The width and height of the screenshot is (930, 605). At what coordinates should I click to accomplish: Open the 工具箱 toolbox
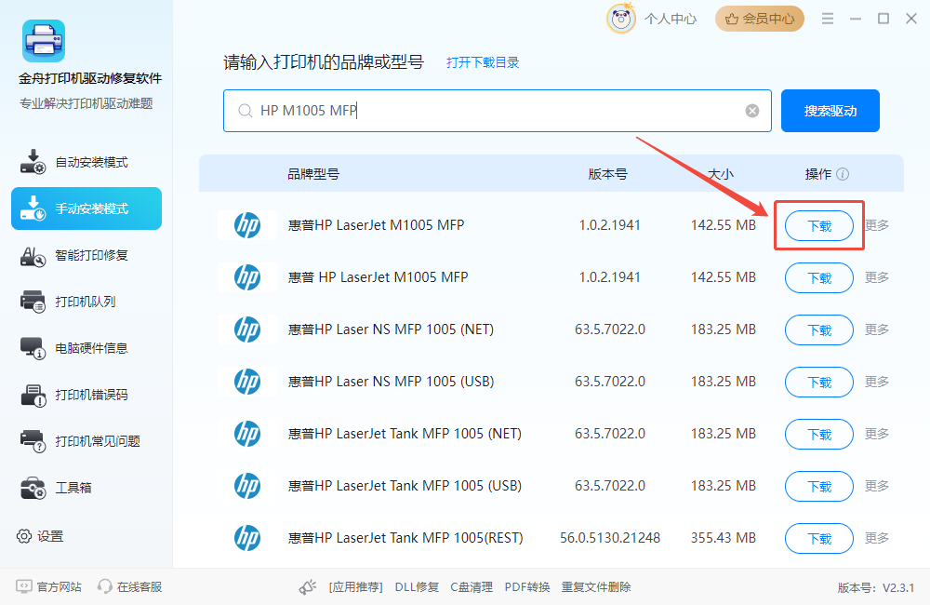pyautogui.click(x=86, y=488)
